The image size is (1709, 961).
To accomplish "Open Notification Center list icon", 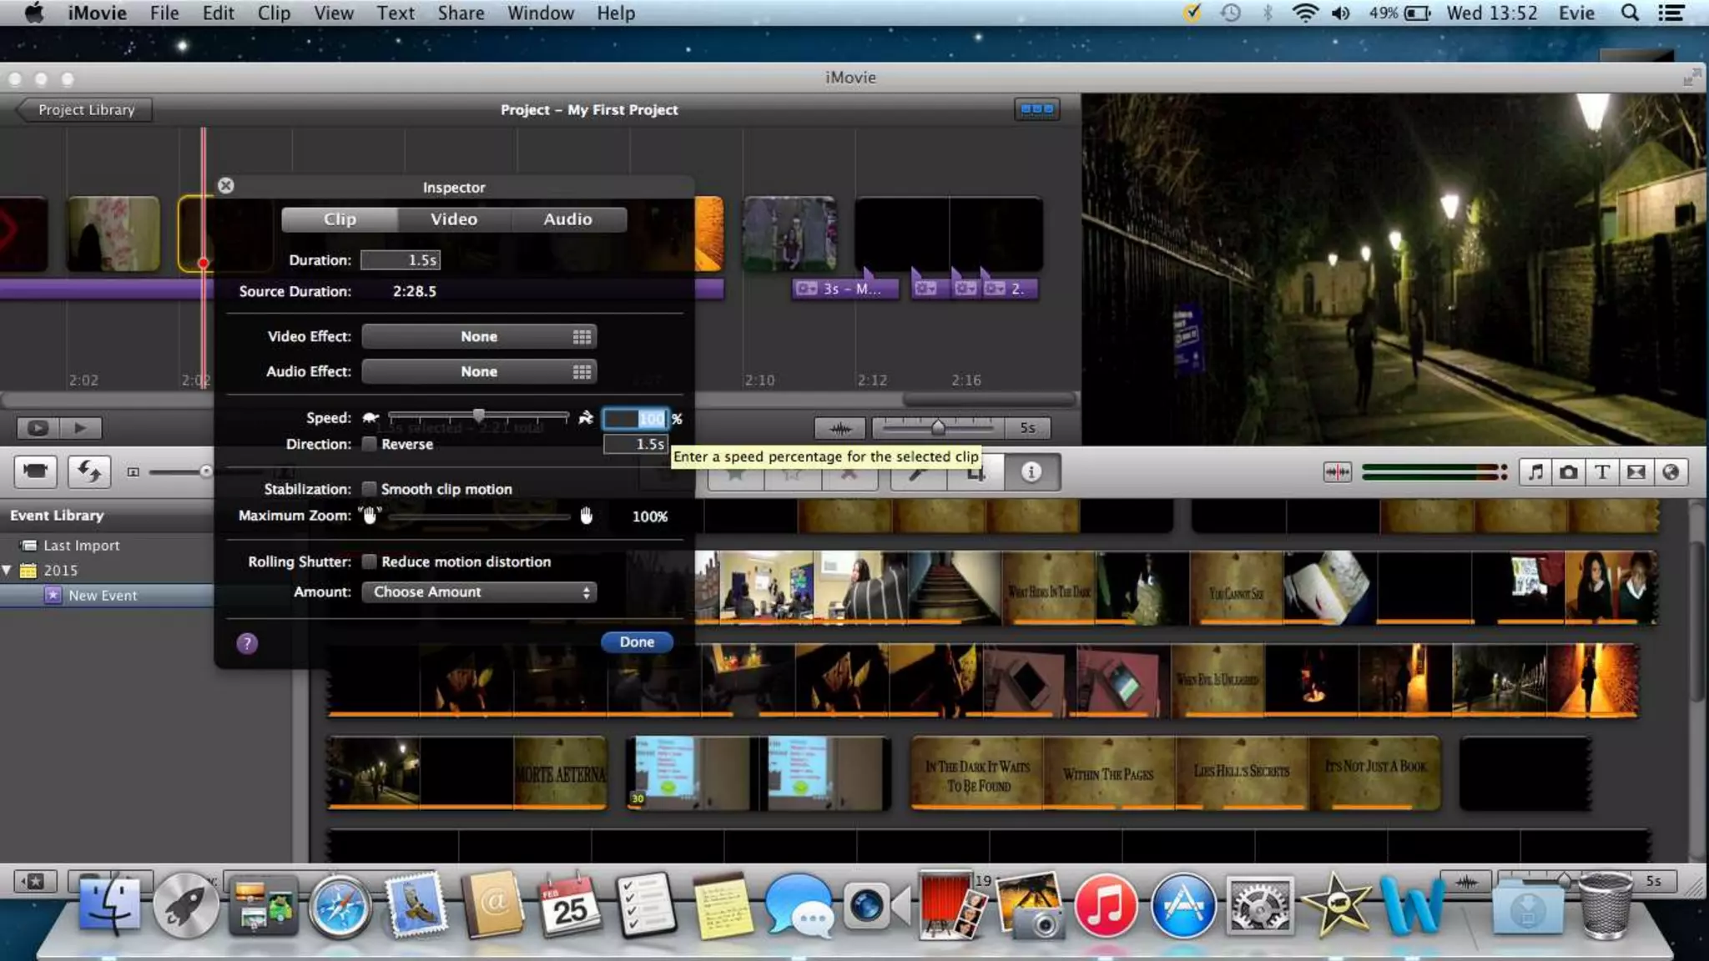I will point(1671,13).
